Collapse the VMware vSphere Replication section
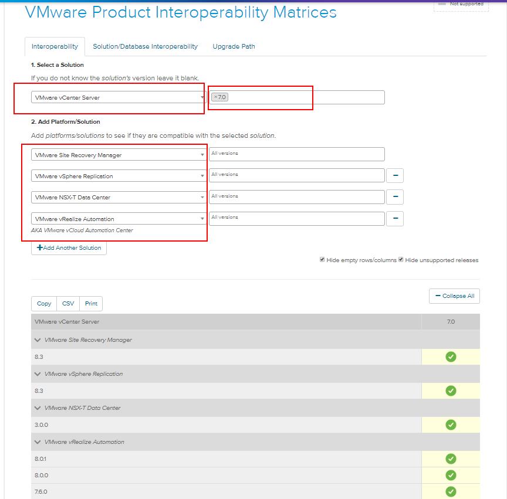Viewport: 507px width, 499px height. click(38, 374)
